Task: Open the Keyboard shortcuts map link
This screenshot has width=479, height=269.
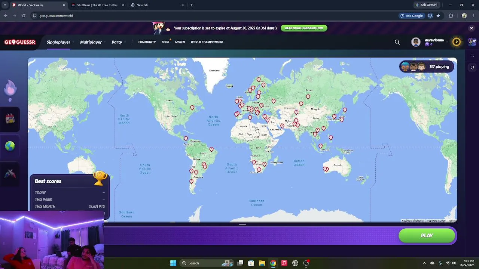Action: (413, 221)
